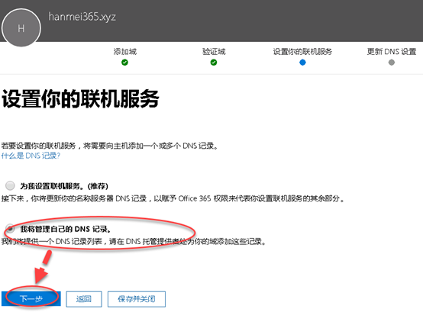Click the 下一步 button
Screen dimensions: 423x312
pyautogui.click(x=31, y=299)
